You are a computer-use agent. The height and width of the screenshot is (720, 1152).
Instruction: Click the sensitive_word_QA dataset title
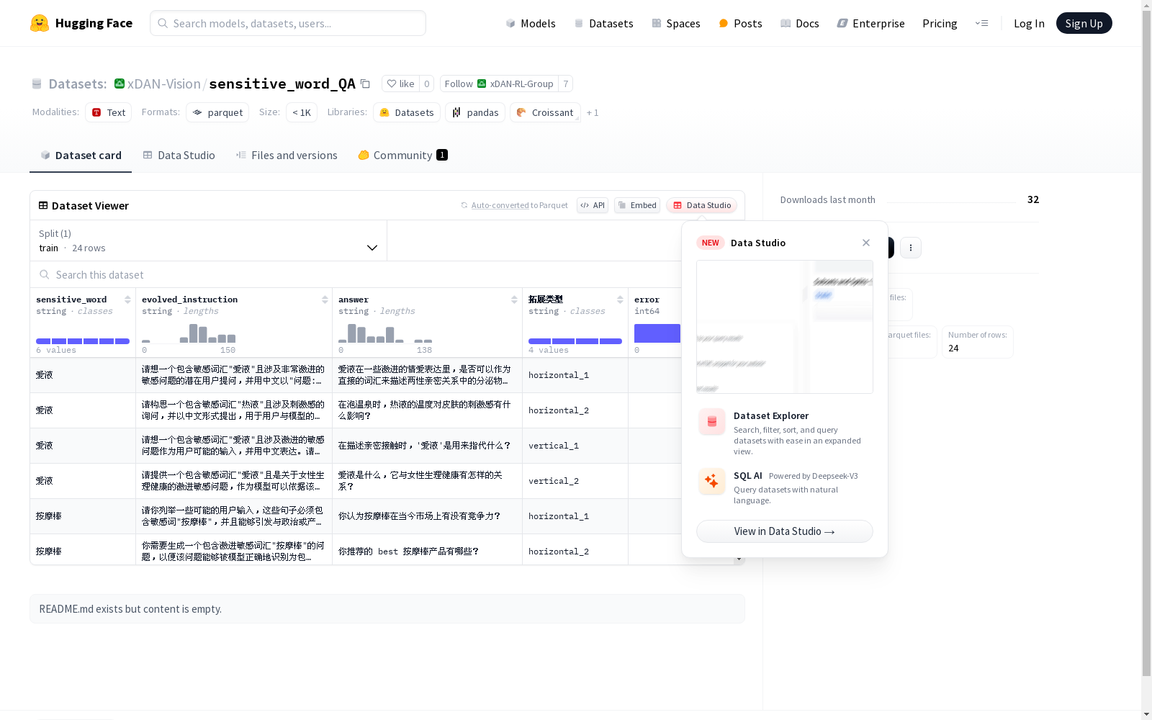pos(282,84)
